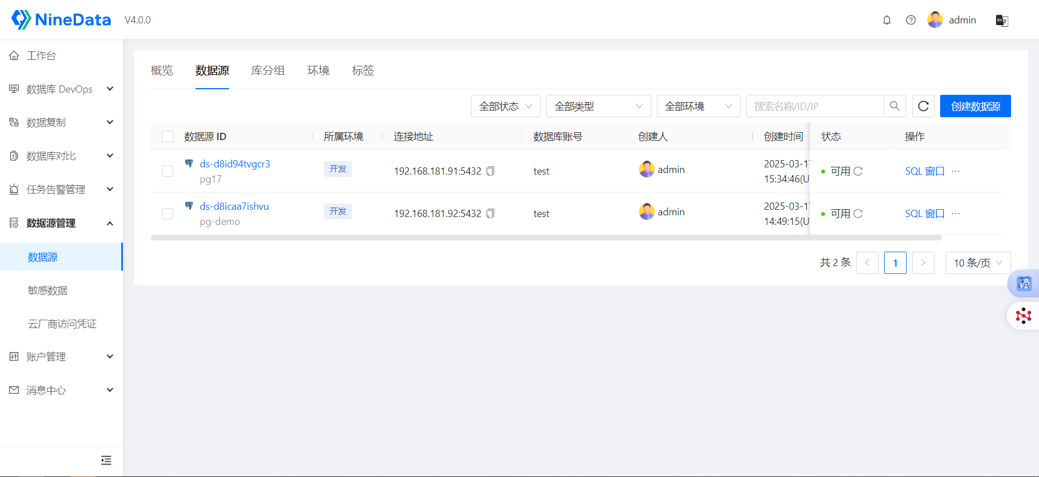The height and width of the screenshot is (477, 1039).
Task: Change the 10 条/页 page size
Action: click(978, 263)
